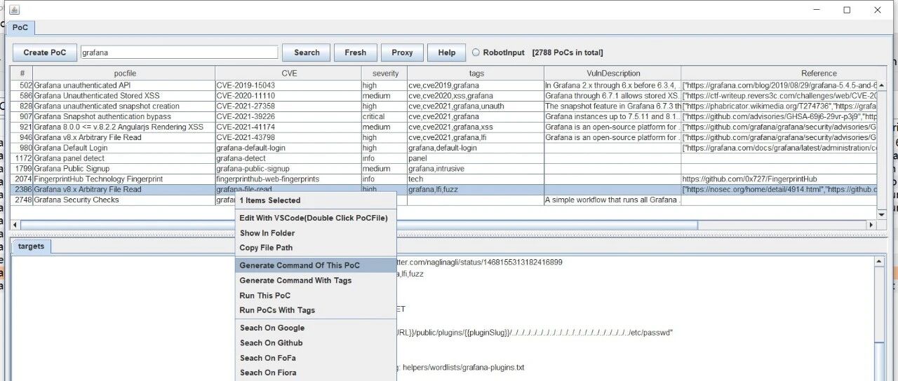This screenshot has width=898, height=381.
Task: Select row Grafana unauthenticated API
Action: pyautogui.click(x=443, y=85)
